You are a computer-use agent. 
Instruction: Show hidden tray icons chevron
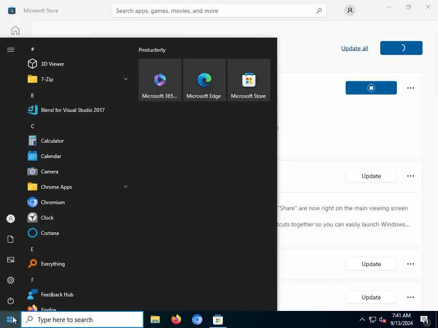[362, 319]
